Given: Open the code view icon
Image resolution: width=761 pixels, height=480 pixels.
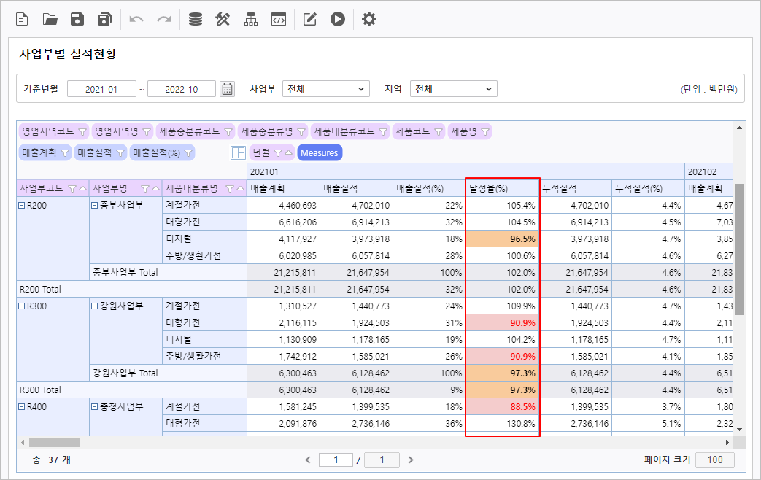Looking at the screenshot, I should pyautogui.click(x=278, y=20).
